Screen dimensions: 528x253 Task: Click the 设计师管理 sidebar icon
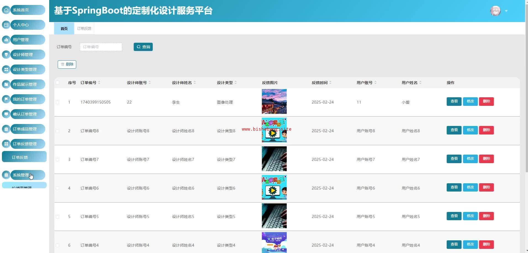[x=6, y=55]
